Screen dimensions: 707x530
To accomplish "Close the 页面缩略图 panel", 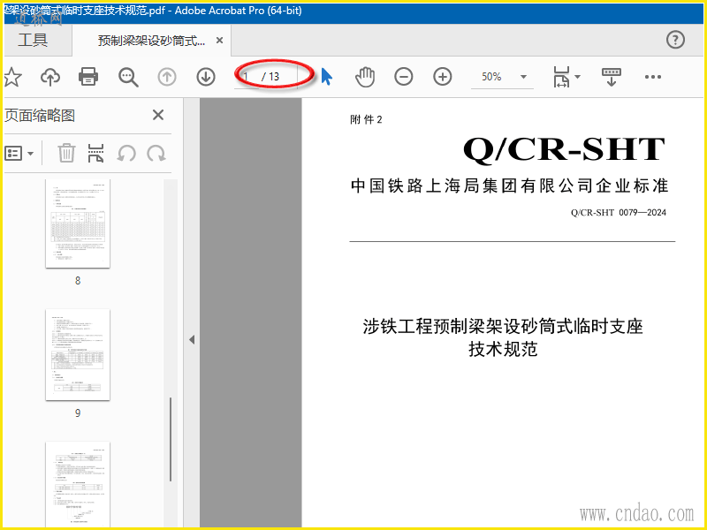I will click(158, 115).
